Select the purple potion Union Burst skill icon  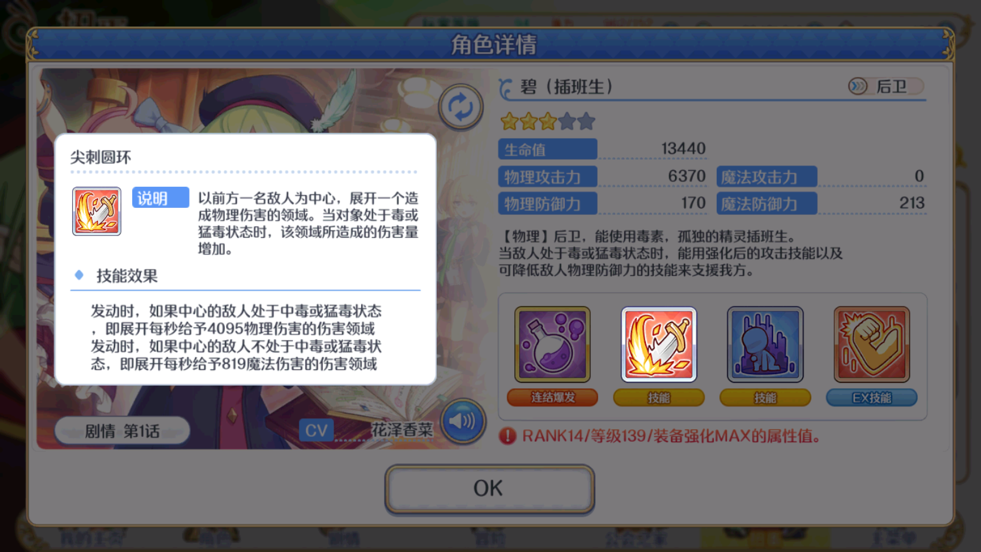[552, 344]
